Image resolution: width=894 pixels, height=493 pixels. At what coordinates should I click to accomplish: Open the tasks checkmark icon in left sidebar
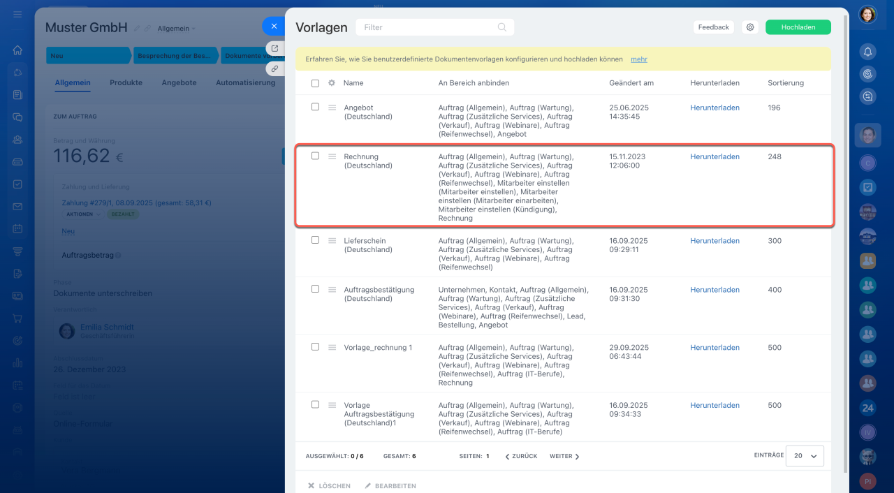point(17,184)
